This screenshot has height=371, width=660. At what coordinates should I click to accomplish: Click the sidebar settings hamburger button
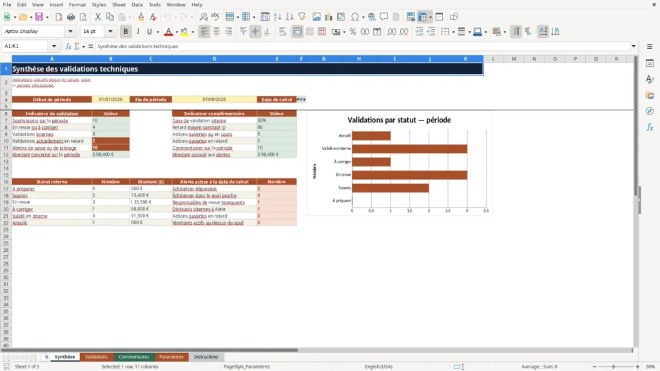[x=650, y=46]
